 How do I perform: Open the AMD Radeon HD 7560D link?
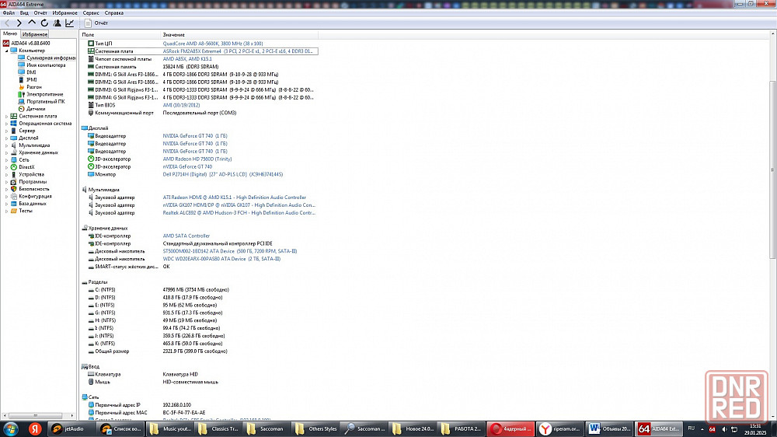coord(197,159)
